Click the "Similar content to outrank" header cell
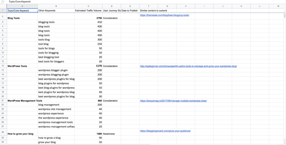This screenshot has width=286, height=145. [153, 11]
